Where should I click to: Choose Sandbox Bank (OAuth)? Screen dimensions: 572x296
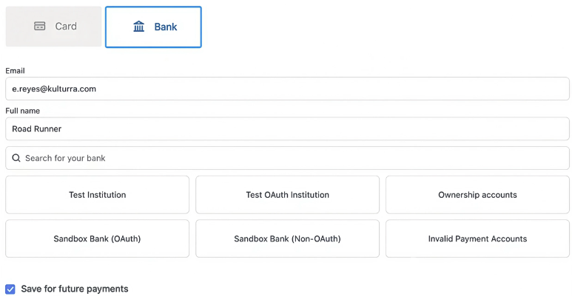pyautogui.click(x=97, y=239)
